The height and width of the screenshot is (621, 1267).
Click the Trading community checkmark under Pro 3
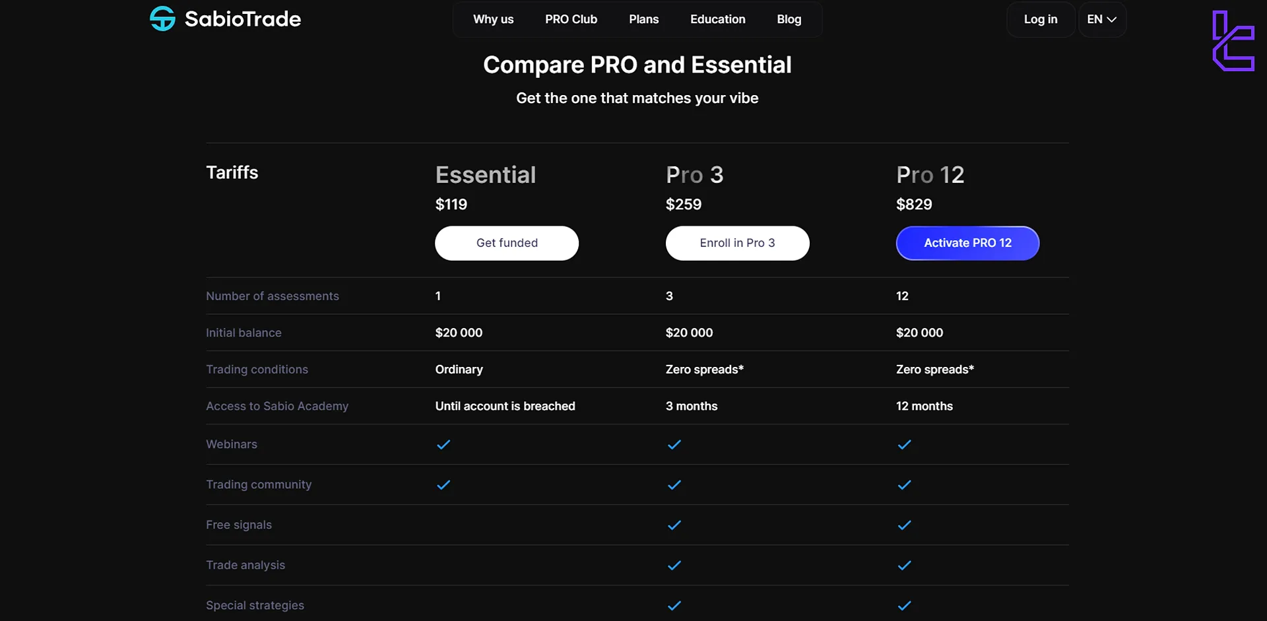point(674,485)
